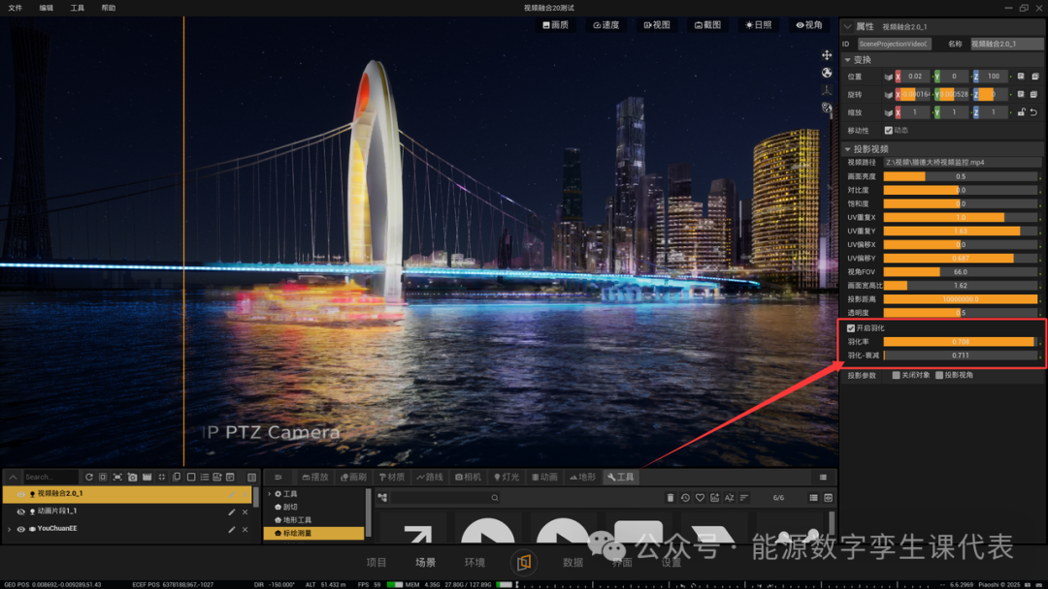Switch to the 相机 tab

point(468,477)
